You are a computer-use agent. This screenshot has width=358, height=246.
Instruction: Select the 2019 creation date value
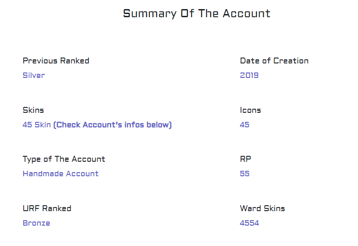(x=249, y=75)
